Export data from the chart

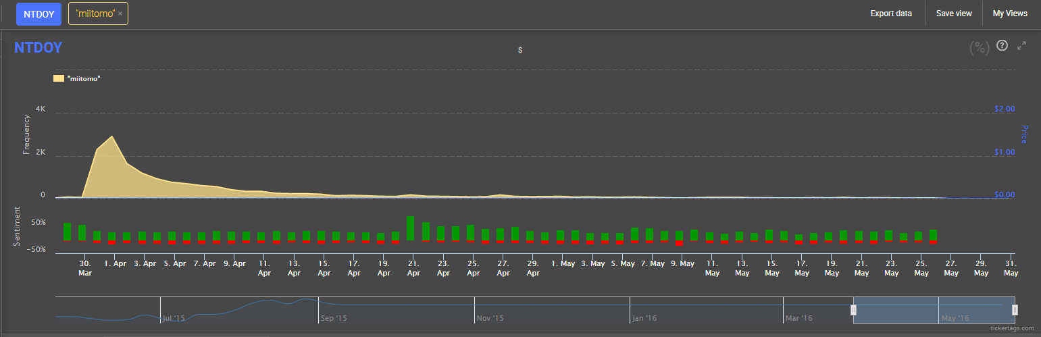(x=891, y=14)
